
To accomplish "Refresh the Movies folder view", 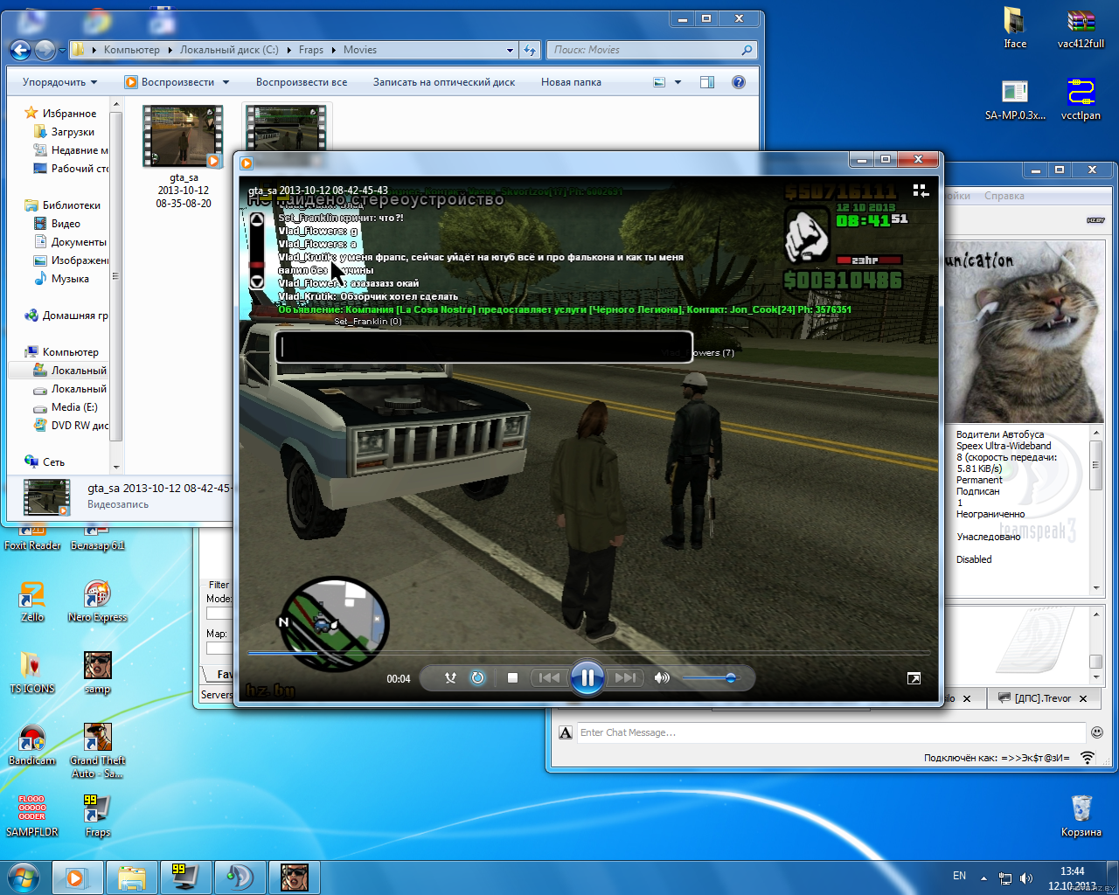I will point(530,51).
